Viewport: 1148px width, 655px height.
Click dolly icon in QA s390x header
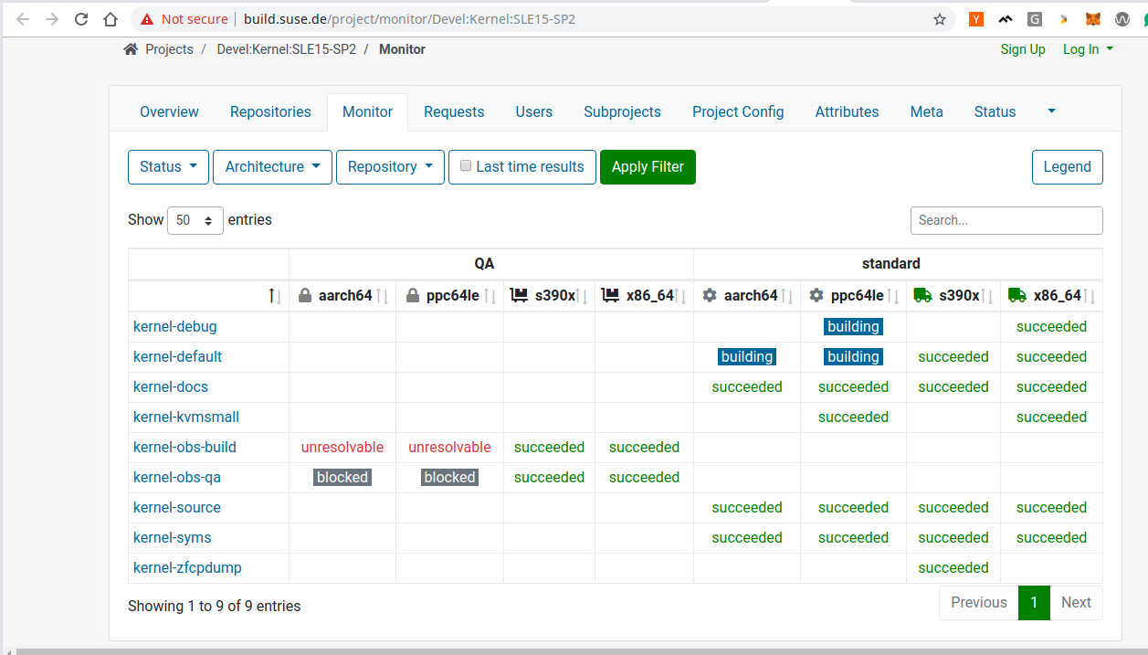point(520,295)
